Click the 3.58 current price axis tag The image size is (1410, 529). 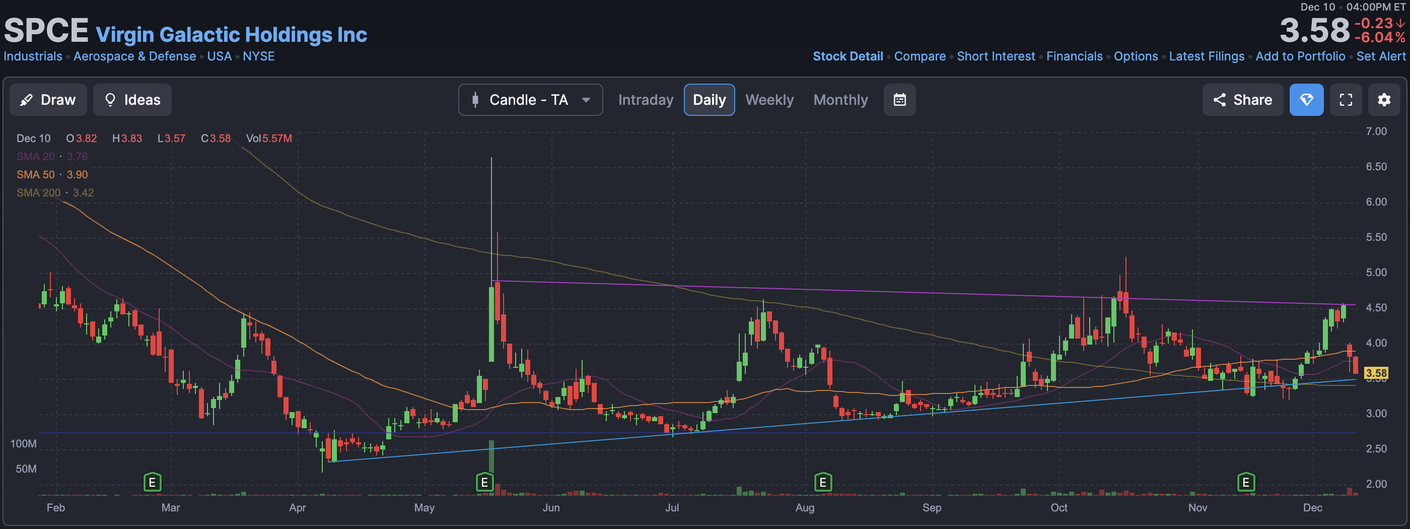(1376, 373)
